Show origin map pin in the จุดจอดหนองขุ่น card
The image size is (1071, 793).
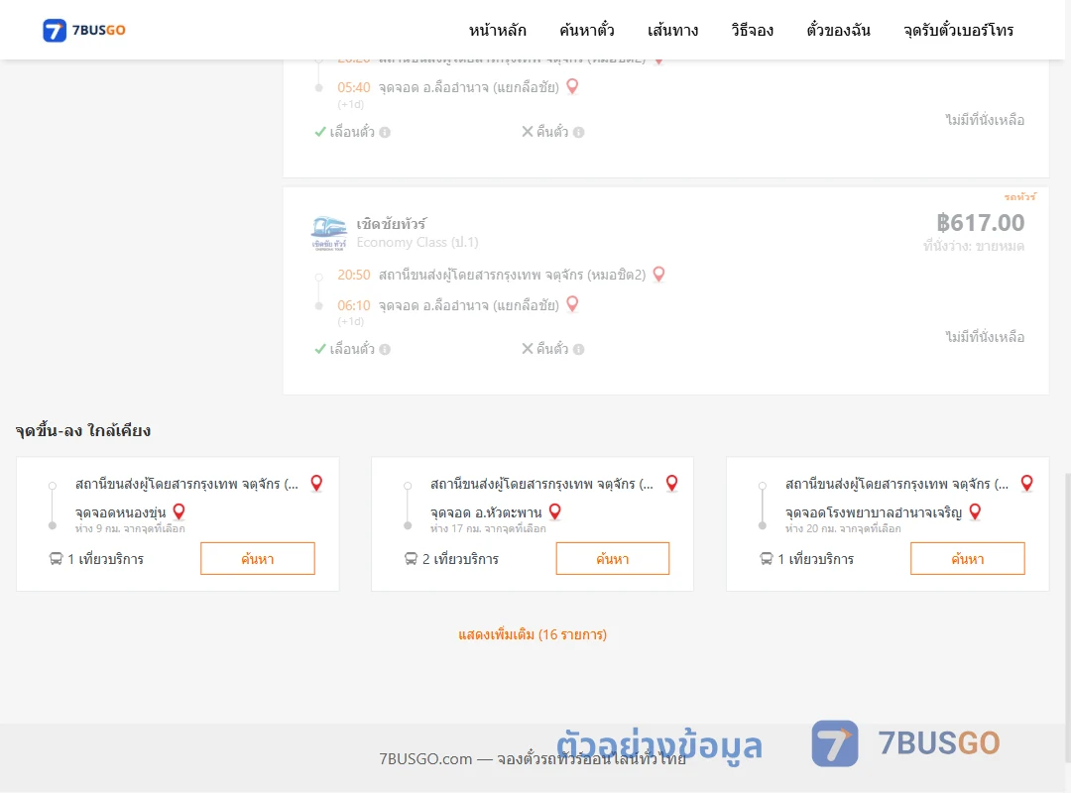[316, 483]
